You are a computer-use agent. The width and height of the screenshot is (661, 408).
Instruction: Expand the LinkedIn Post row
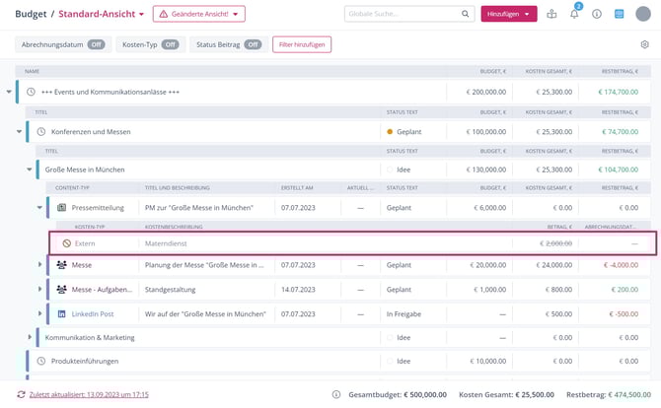(40, 313)
